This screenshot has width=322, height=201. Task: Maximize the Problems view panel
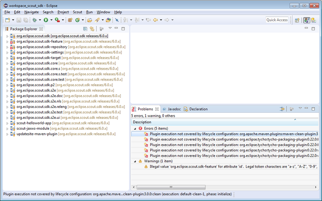pyautogui.click(x=313, y=109)
